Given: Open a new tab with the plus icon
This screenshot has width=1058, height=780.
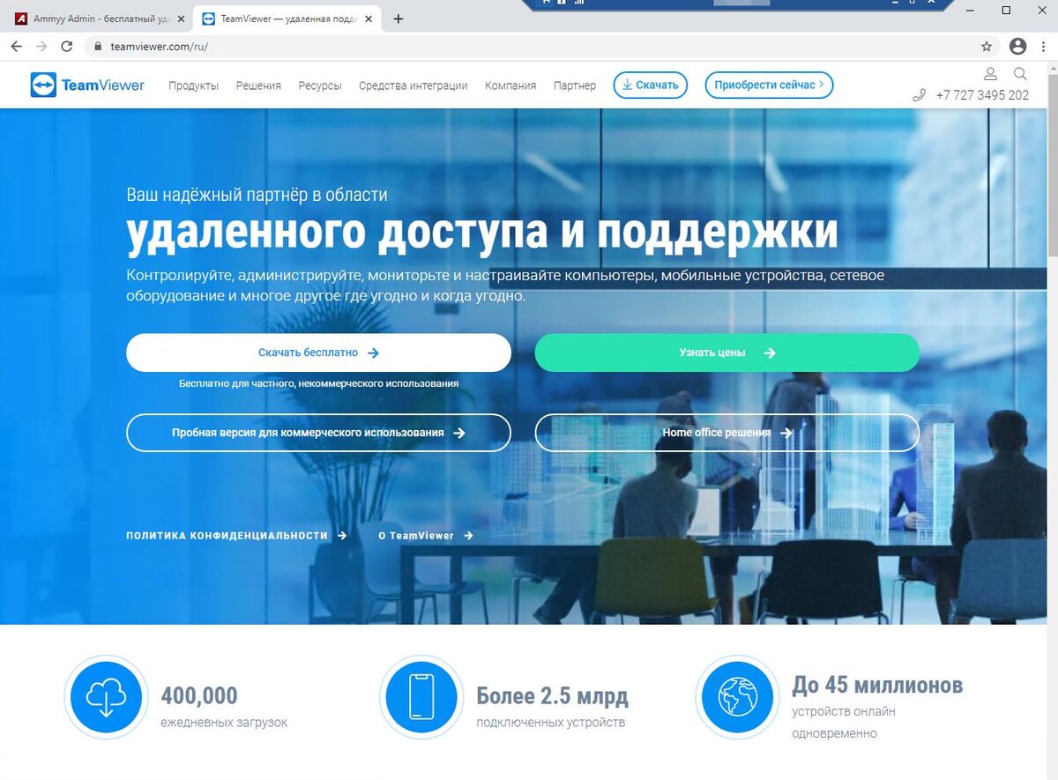Looking at the screenshot, I should pos(398,19).
